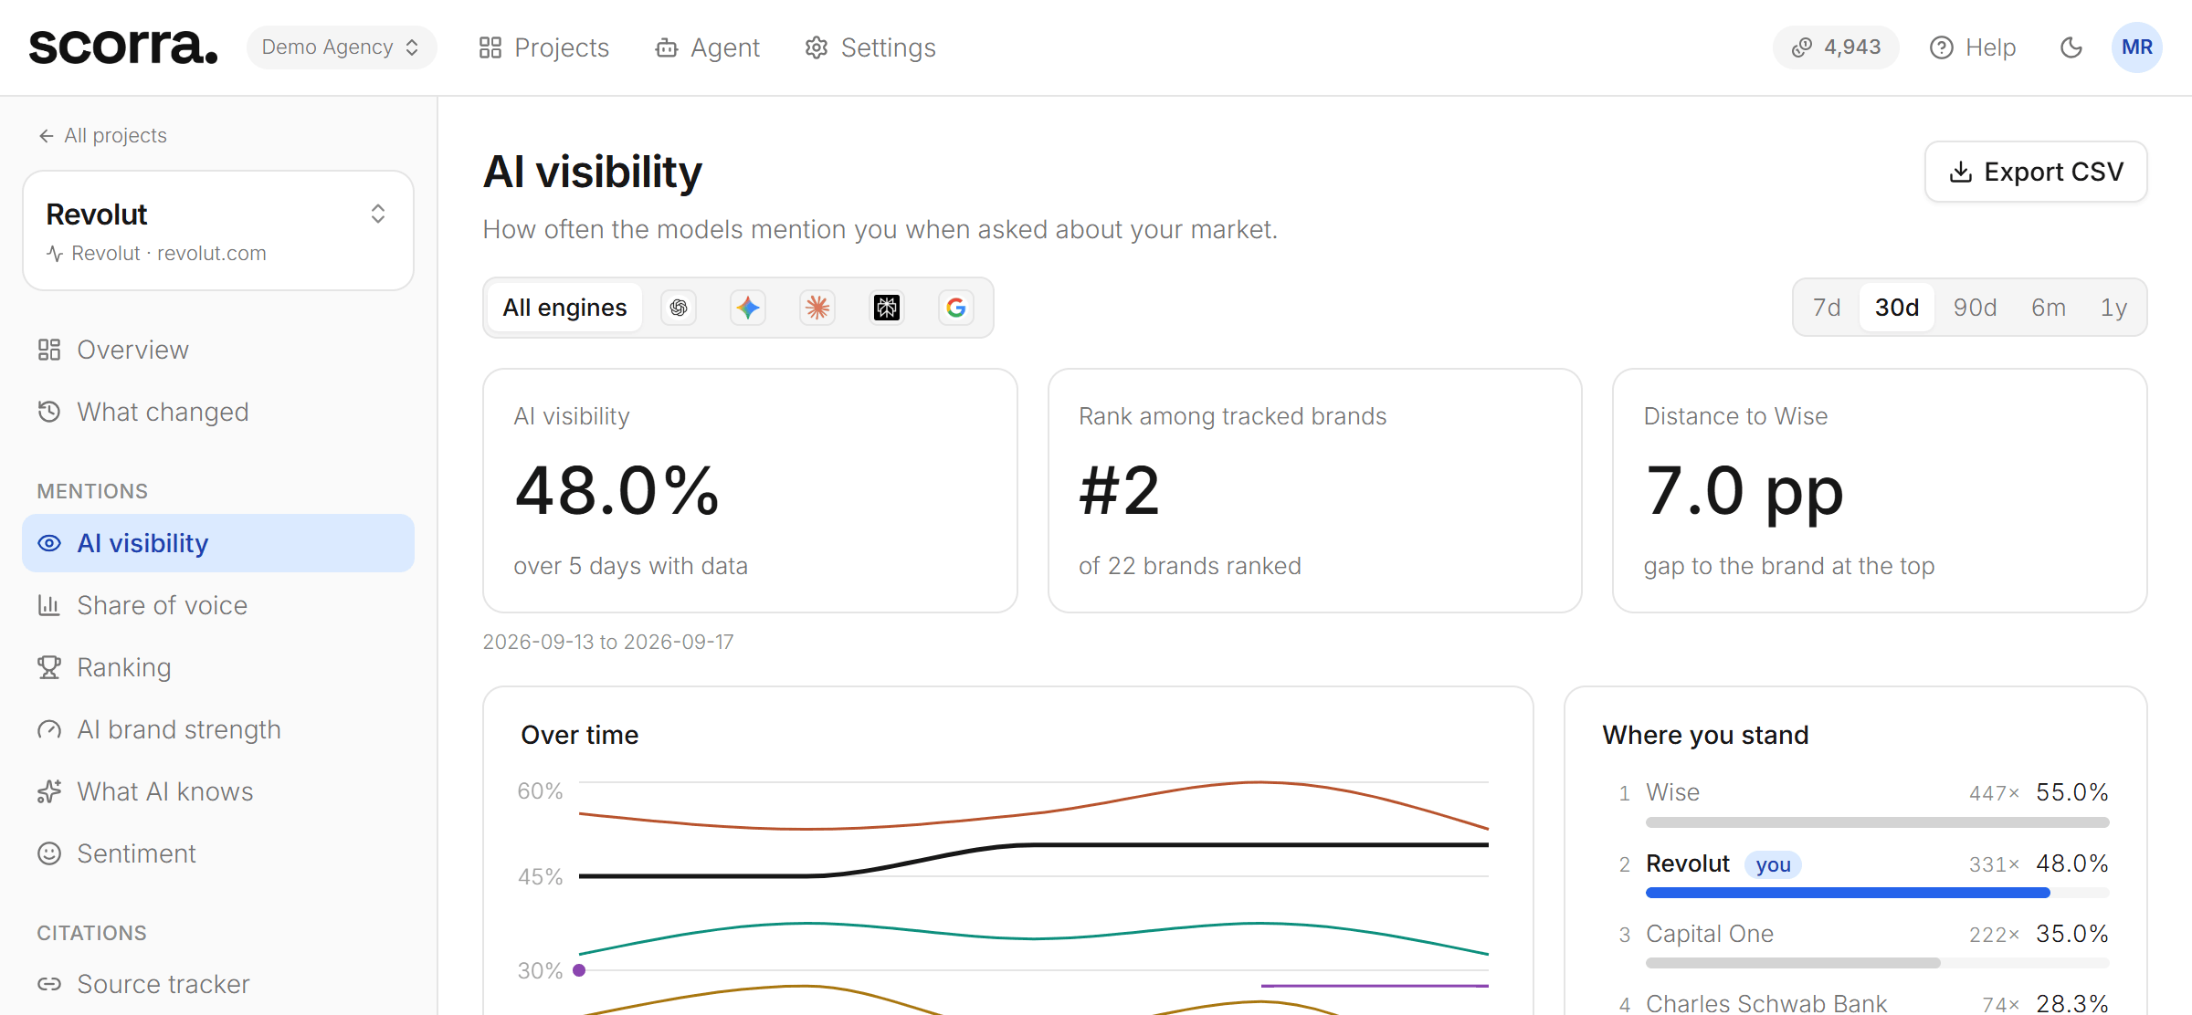
Task: Click the date range 2026-09-13 to 2026-09-17
Action: (x=608, y=642)
